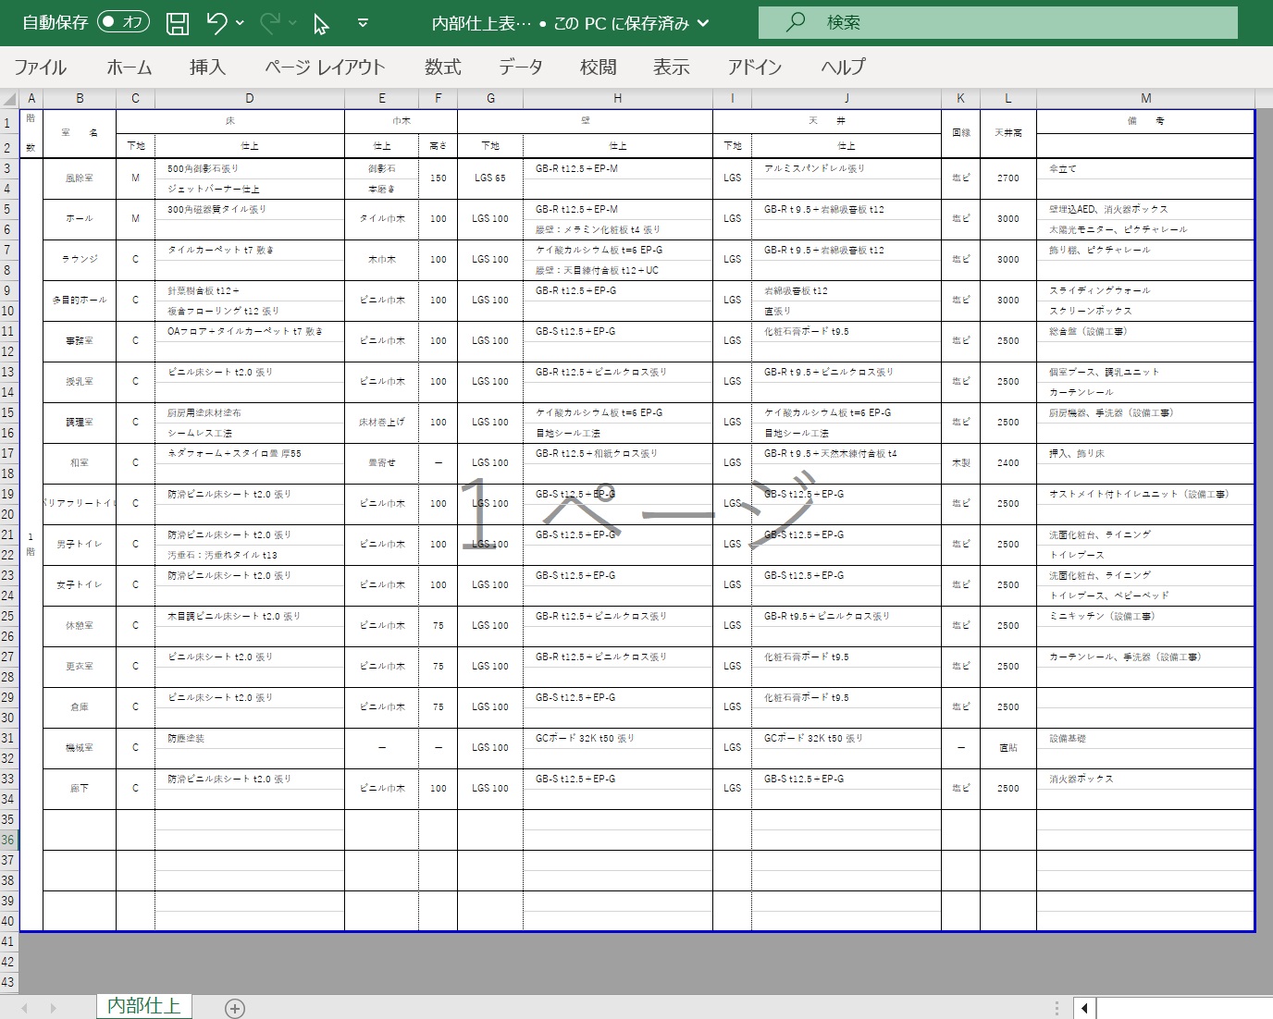This screenshot has width=1273, height=1019.
Task: Switch to the 校閲 ribbon tab
Action: 596,67
